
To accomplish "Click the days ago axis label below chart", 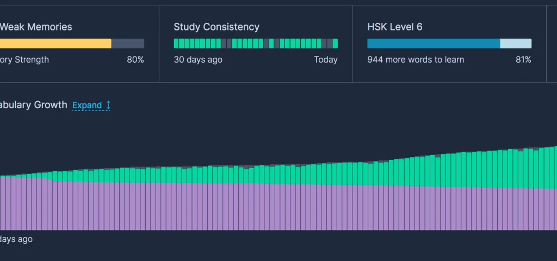I will click(16, 239).
